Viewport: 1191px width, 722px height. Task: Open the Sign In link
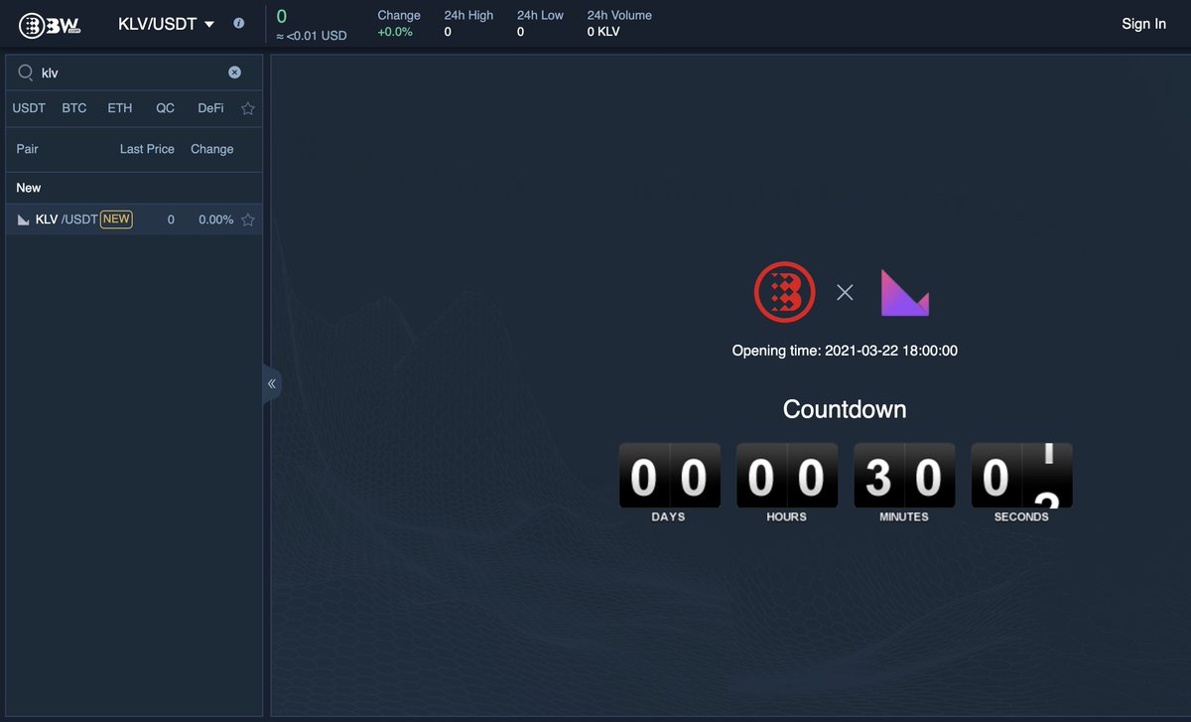click(x=1143, y=24)
